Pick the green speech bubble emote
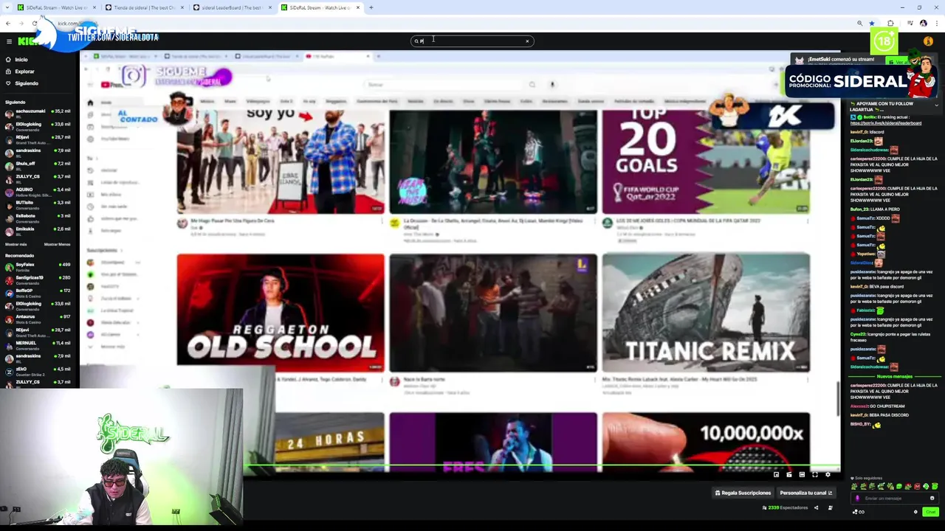Image resolution: width=945 pixels, height=531 pixels. tap(899, 487)
